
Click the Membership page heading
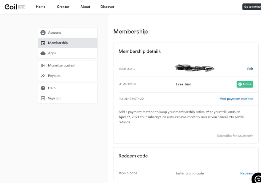(x=130, y=32)
